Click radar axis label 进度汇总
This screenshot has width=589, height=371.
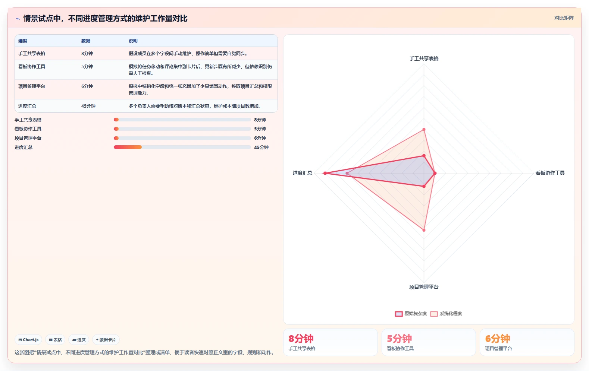(x=303, y=173)
